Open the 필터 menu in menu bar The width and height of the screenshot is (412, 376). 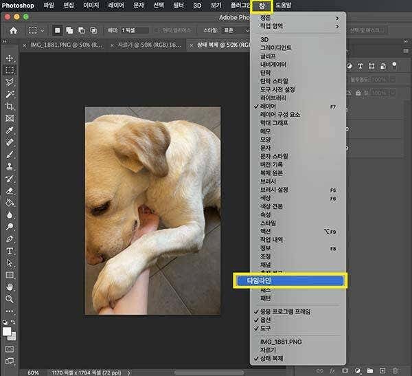179,5
